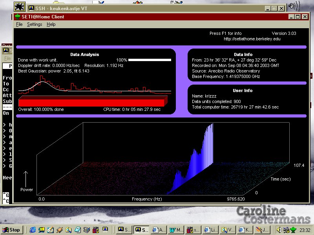This screenshot has width=314, height=235.
Task: Click the magnifier folder quick launch icon
Action: click(x=68, y=230)
